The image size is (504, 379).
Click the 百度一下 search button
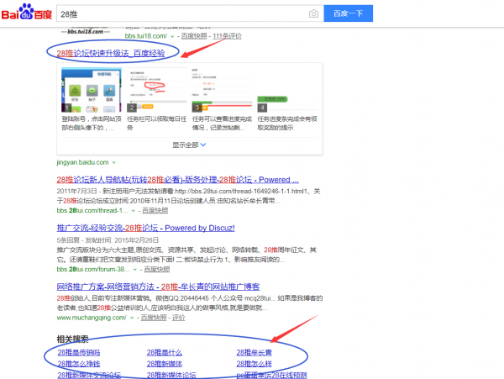click(348, 13)
